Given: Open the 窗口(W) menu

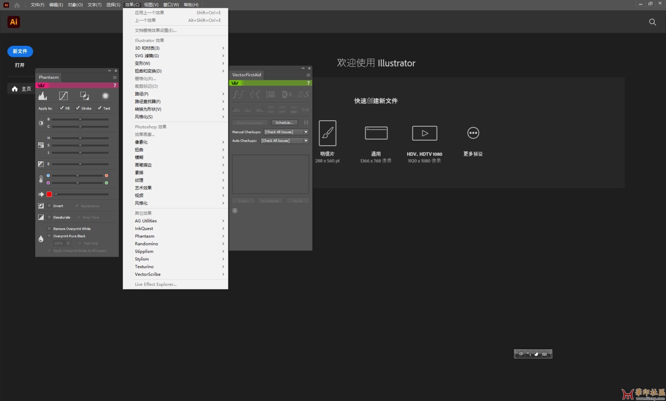Looking at the screenshot, I should click(x=171, y=5).
